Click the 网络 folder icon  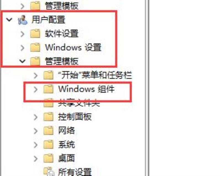[49, 131]
